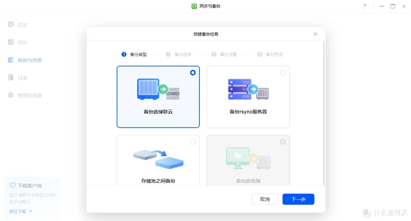Click the 同步与备份 app logo in title bar

[x=194, y=6]
